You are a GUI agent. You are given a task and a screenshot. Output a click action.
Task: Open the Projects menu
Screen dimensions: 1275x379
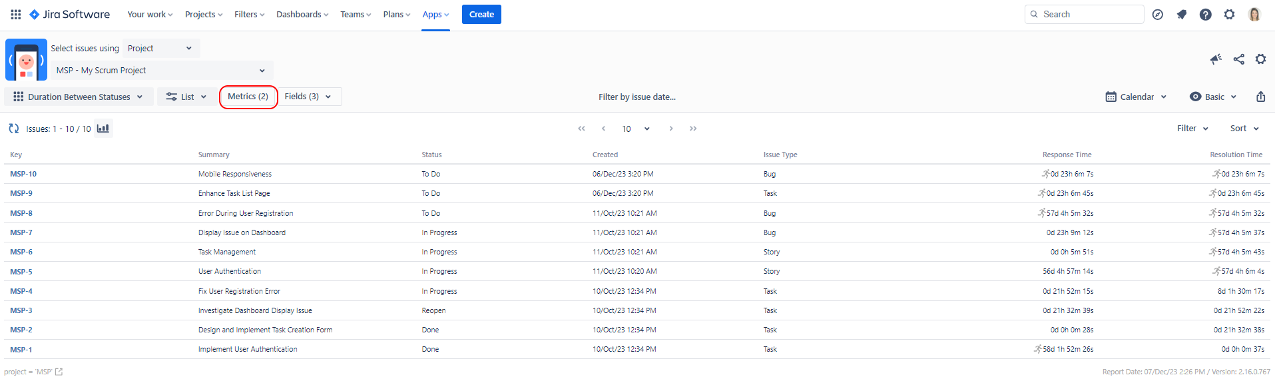point(204,14)
